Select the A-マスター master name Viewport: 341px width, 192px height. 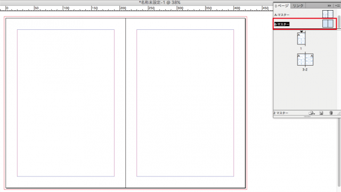(282, 15)
